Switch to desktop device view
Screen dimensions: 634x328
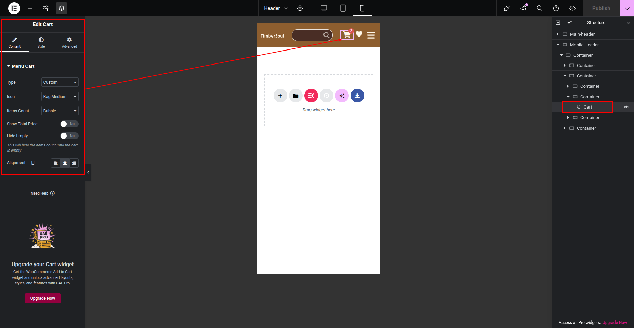tap(323, 8)
